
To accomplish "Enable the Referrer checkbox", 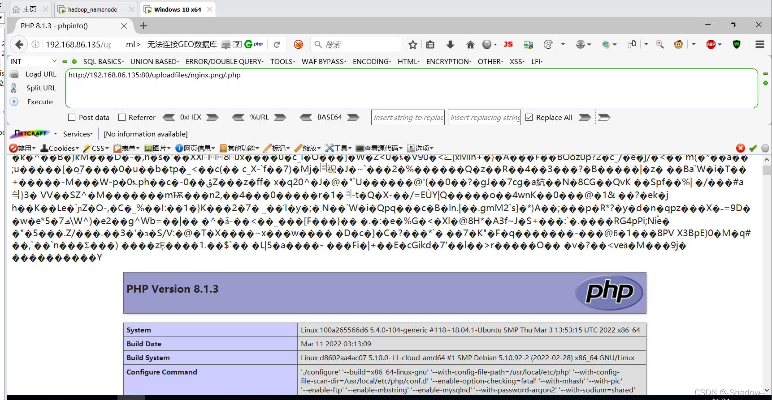I will (122, 117).
